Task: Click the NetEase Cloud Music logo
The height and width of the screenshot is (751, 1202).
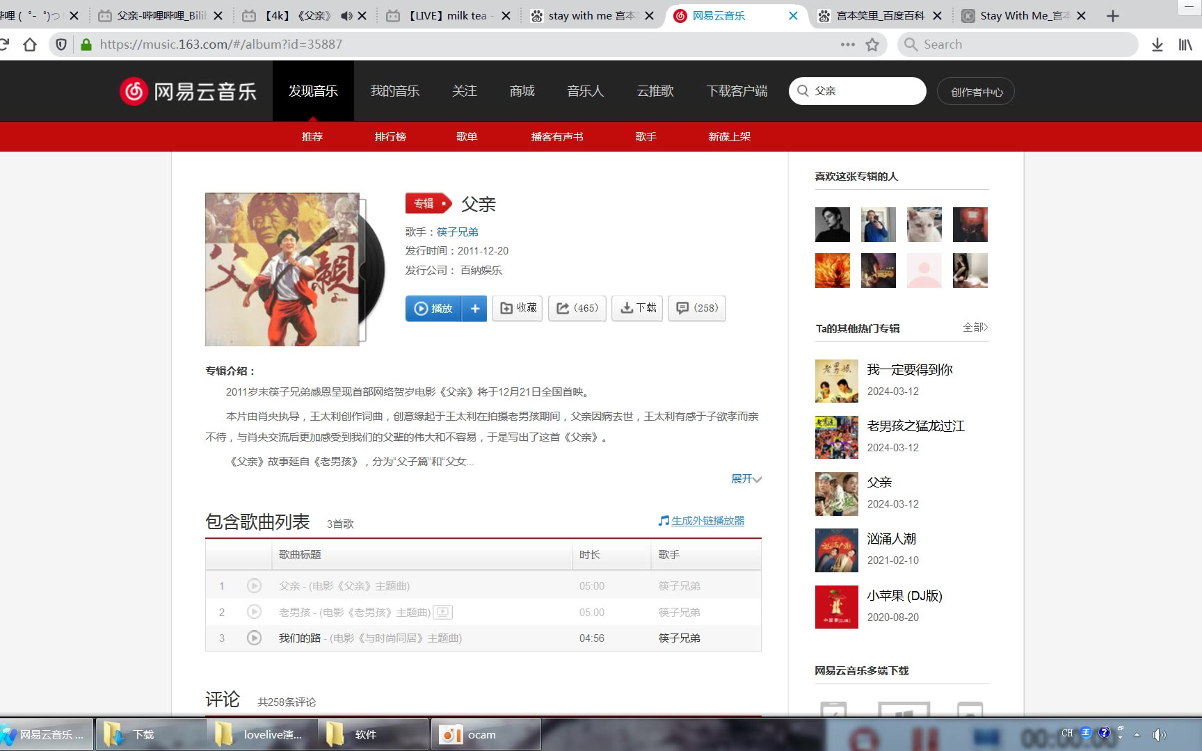Action: (188, 91)
